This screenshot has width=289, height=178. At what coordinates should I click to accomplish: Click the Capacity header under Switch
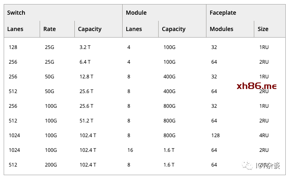click(90, 29)
